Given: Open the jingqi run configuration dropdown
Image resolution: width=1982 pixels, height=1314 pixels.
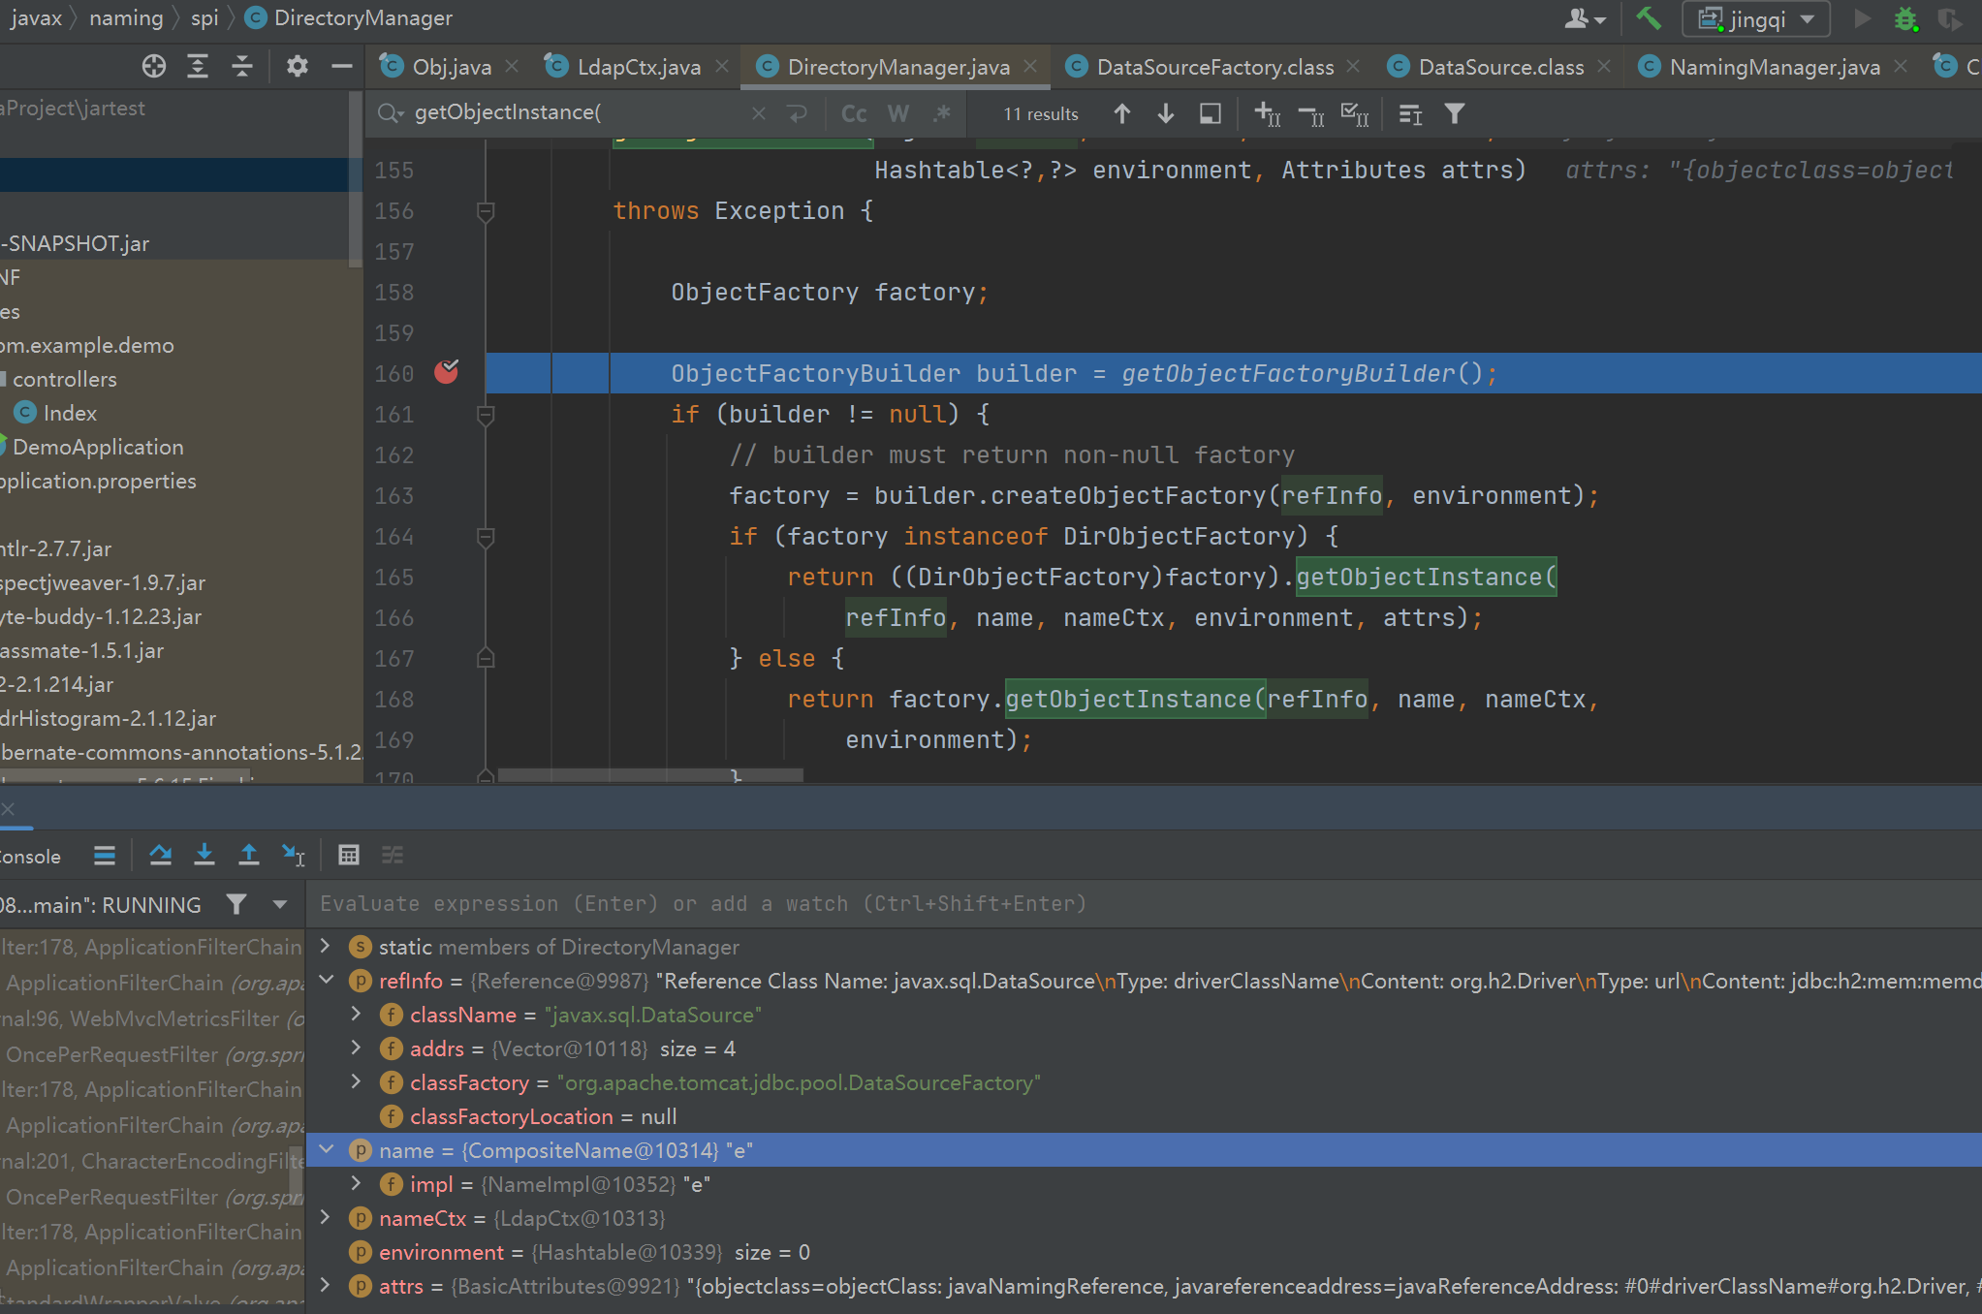Looking at the screenshot, I should pos(1756,18).
